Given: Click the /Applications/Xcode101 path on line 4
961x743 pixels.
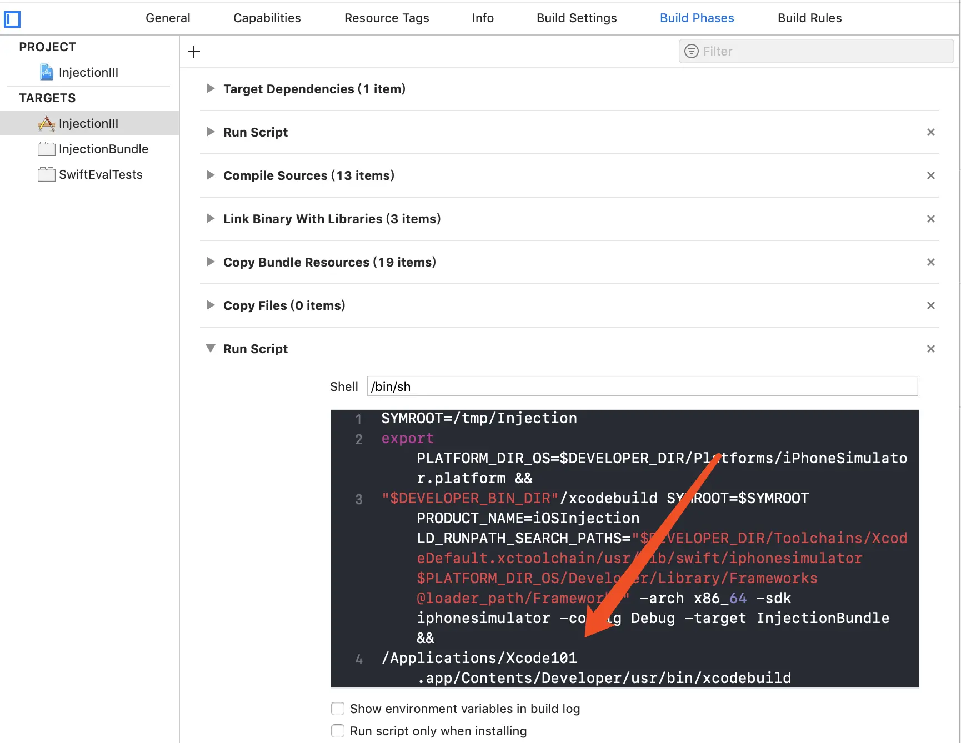Looking at the screenshot, I should coord(479,658).
